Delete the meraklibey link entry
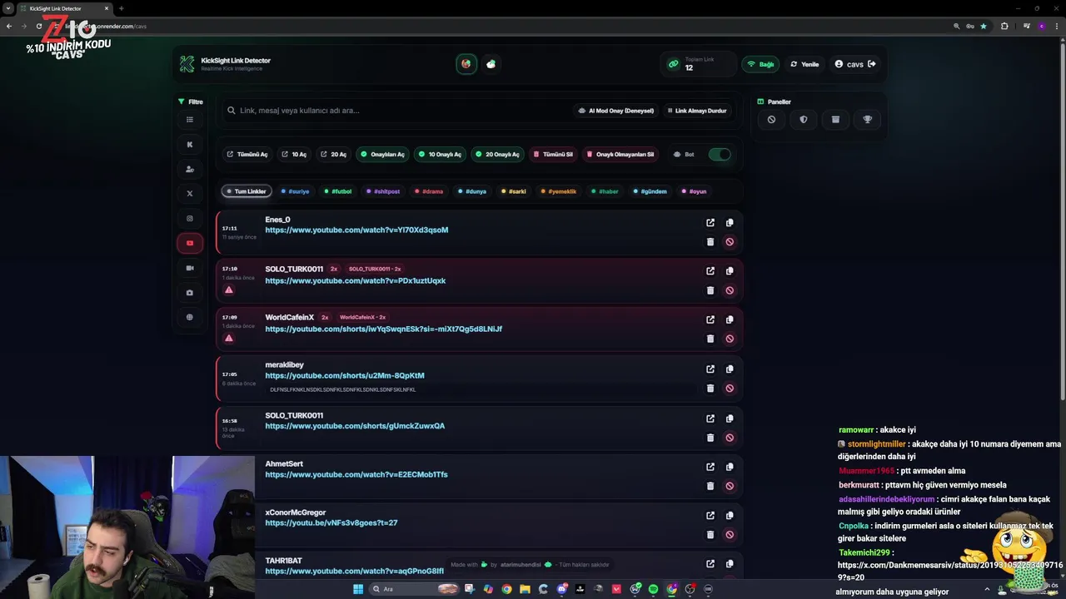Viewport: 1066px width, 599px height. tap(710, 389)
